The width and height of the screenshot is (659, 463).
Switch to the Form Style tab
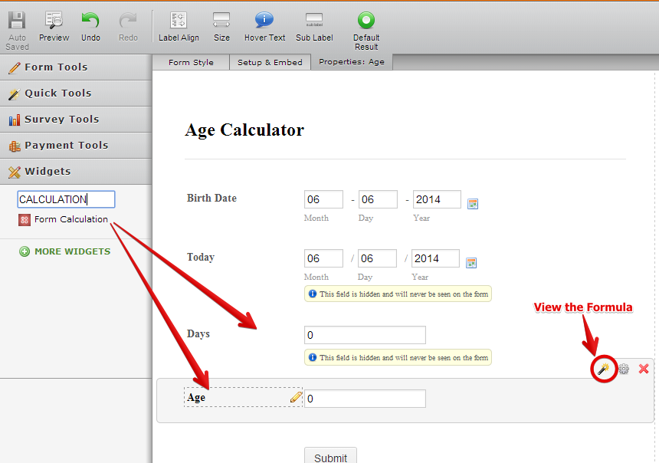[191, 62]
